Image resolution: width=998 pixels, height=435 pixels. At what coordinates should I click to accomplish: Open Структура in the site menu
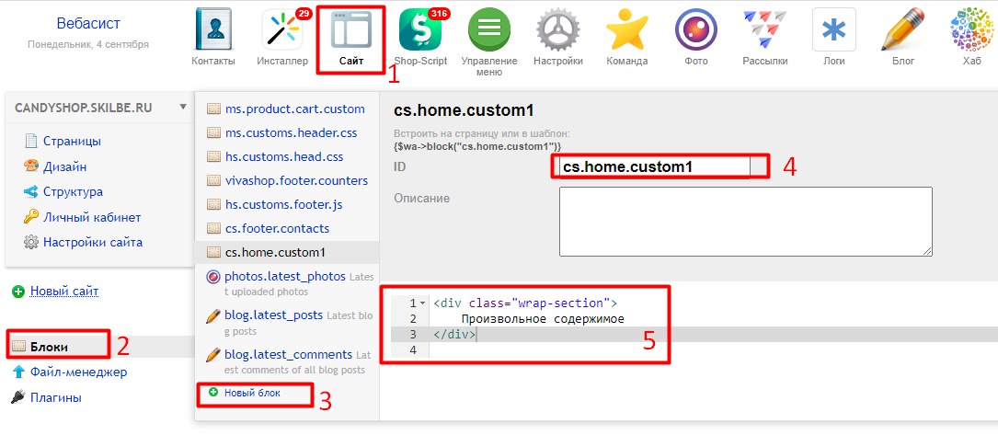(x=73, y=191)
